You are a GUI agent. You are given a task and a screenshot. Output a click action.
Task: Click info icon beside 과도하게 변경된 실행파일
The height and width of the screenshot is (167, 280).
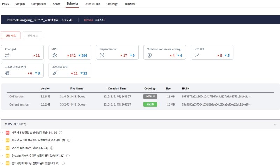61,133
